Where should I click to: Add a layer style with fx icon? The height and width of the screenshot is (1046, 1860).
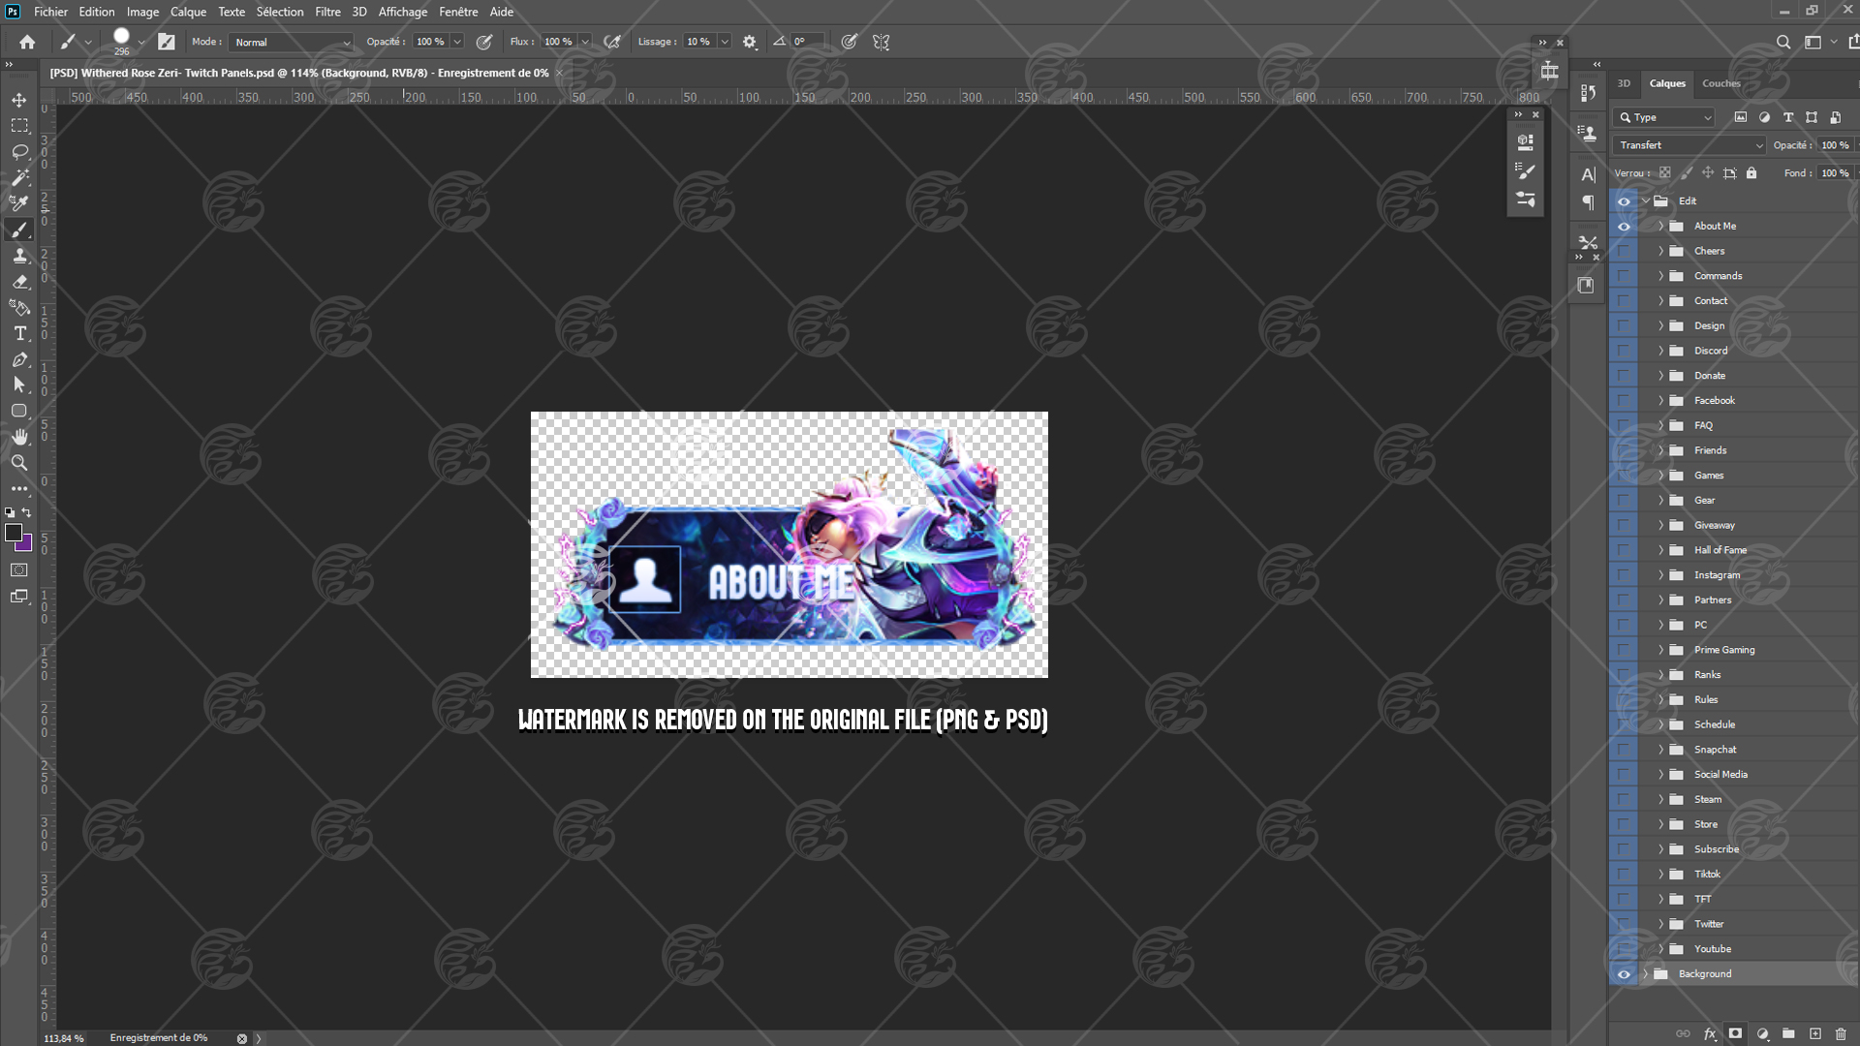[x=1710, y=1033]
